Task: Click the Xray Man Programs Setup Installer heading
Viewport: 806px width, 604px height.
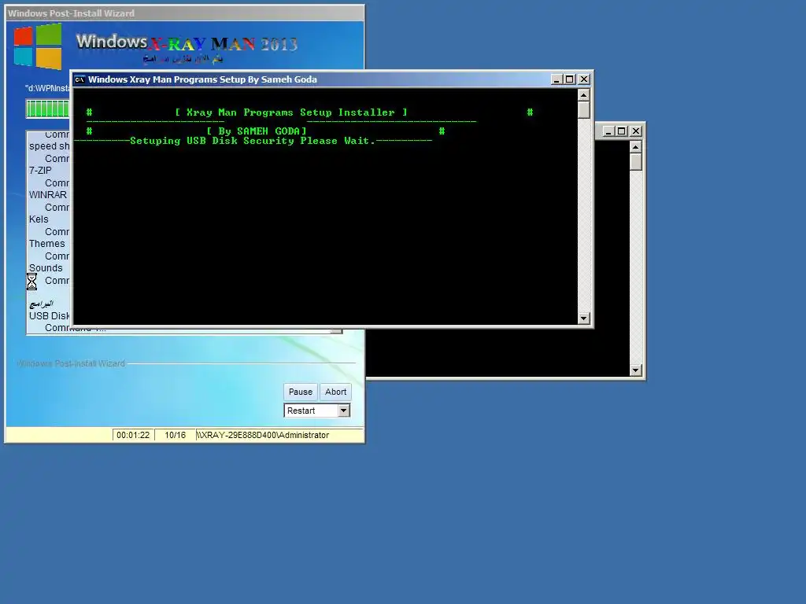Action: 291,112
